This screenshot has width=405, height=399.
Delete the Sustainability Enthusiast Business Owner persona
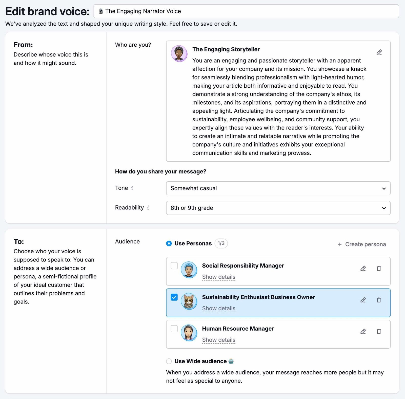[379, 300]
